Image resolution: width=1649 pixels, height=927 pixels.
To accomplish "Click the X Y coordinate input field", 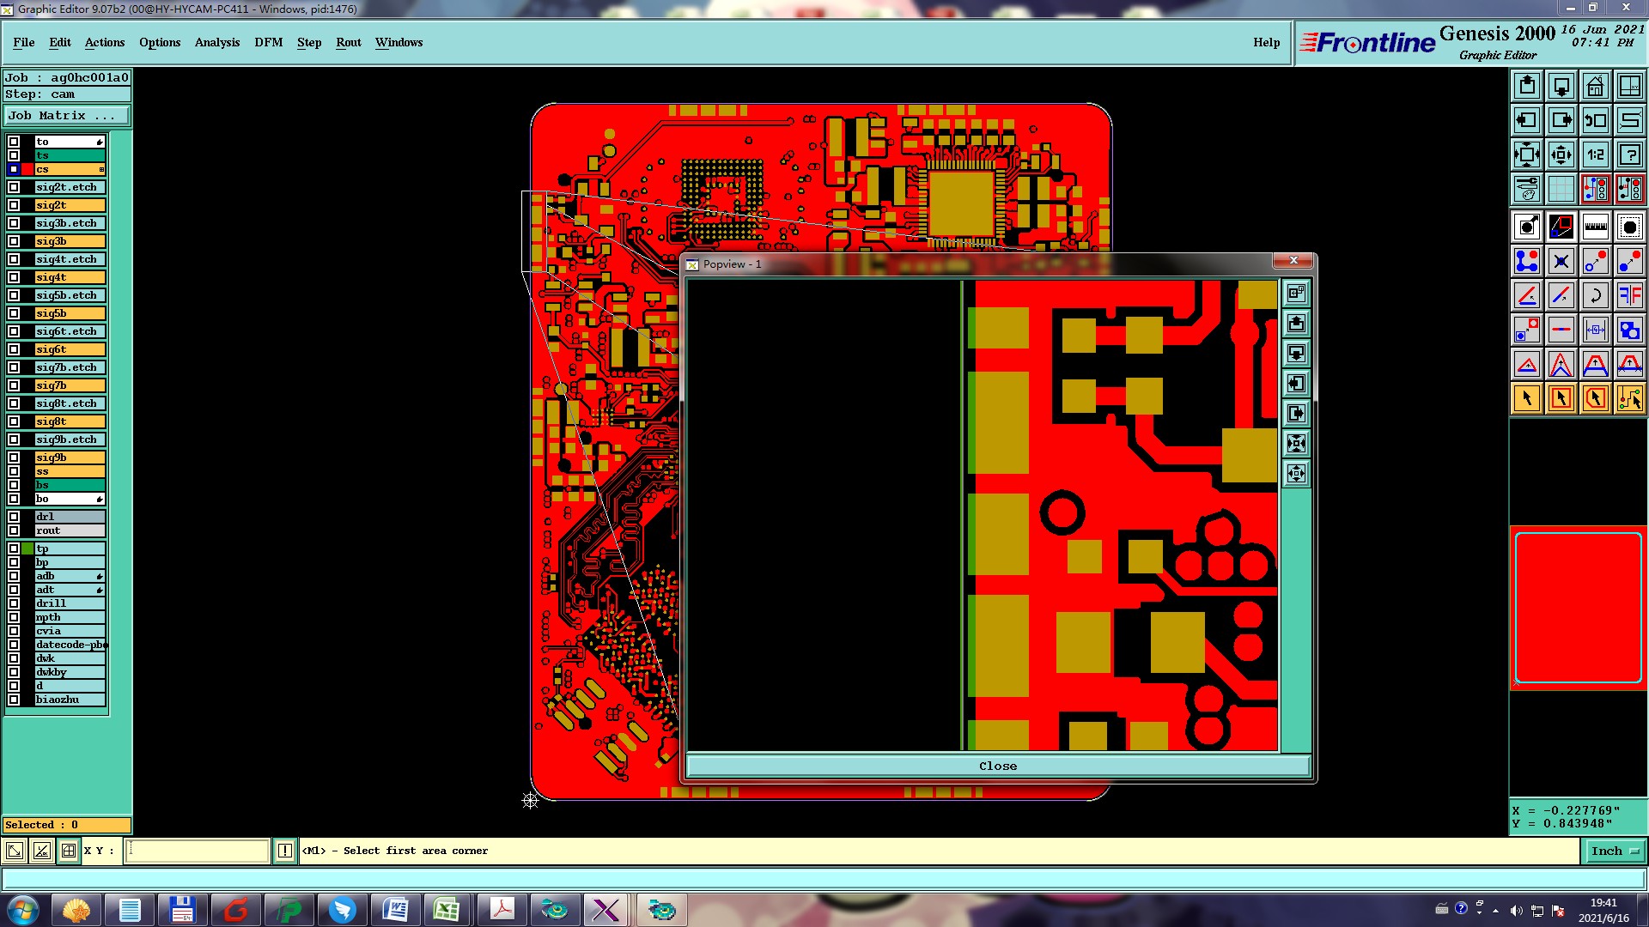I will (198, 851).
